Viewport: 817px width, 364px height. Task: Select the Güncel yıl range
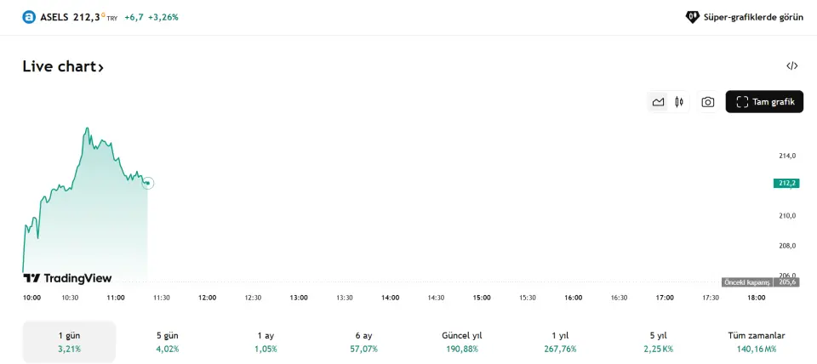click(x=462, y=342)
